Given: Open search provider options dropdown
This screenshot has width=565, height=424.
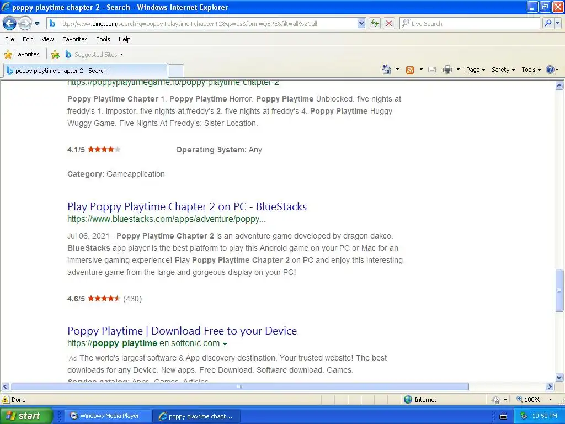Looking at the screenshot, I should pyautogui.click(x=557, y=23).
